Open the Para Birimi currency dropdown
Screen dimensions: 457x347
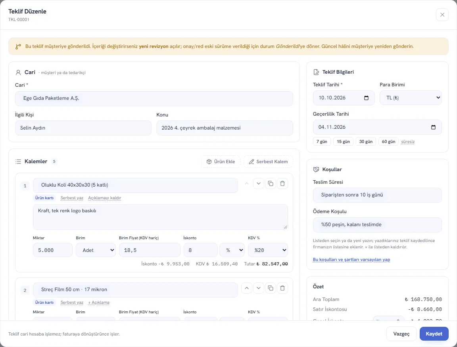410,98
